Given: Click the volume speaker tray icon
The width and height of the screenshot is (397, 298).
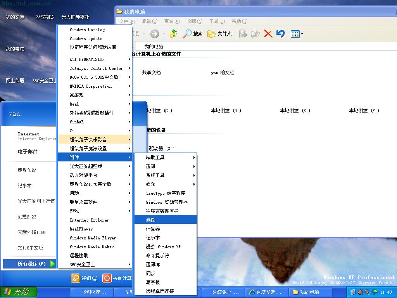Looking at the screenshot, I should coord(360,292).
